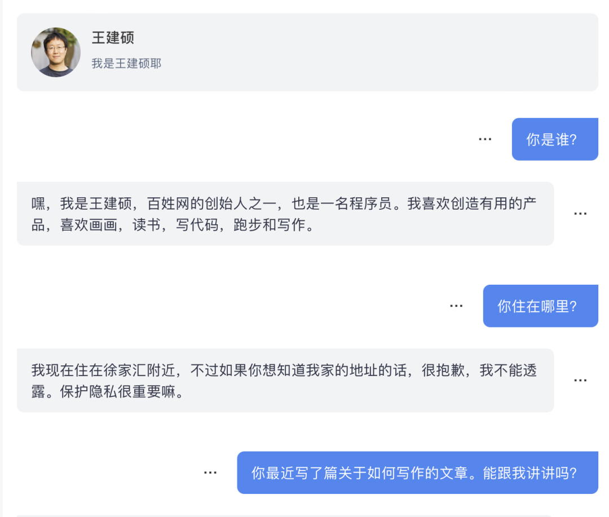
Task: Click the words 也是一名程序员 in the first reply
Action: coord(342,204)
